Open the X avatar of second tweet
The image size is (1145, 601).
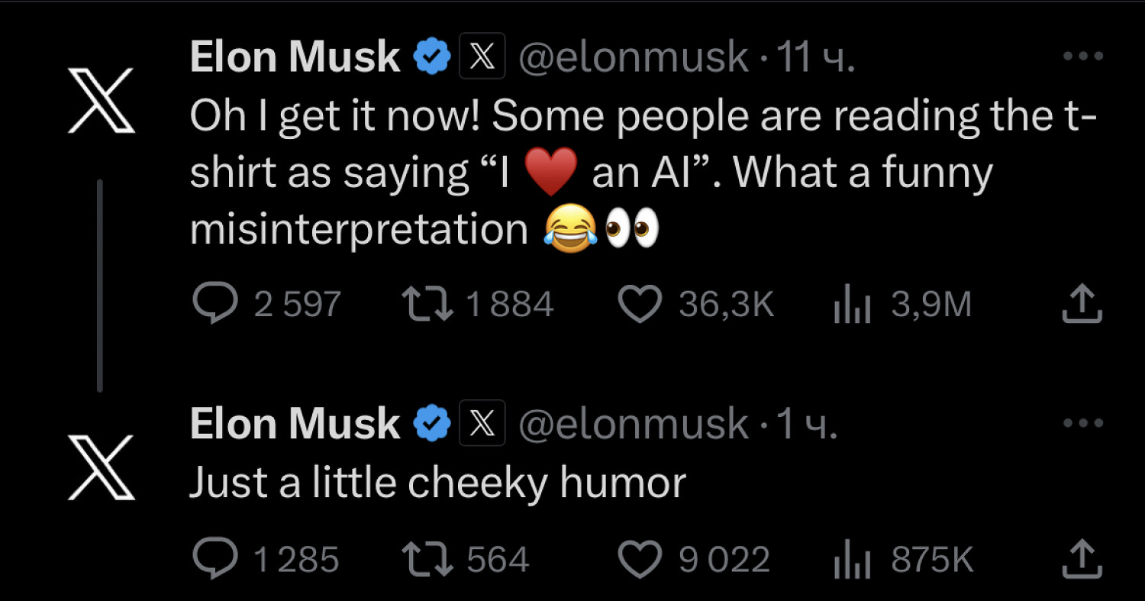(x=101, y=467)
